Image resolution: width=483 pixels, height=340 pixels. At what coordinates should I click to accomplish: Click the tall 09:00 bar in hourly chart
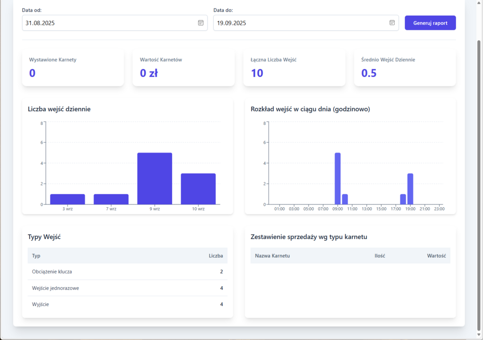tap(338, 178)
